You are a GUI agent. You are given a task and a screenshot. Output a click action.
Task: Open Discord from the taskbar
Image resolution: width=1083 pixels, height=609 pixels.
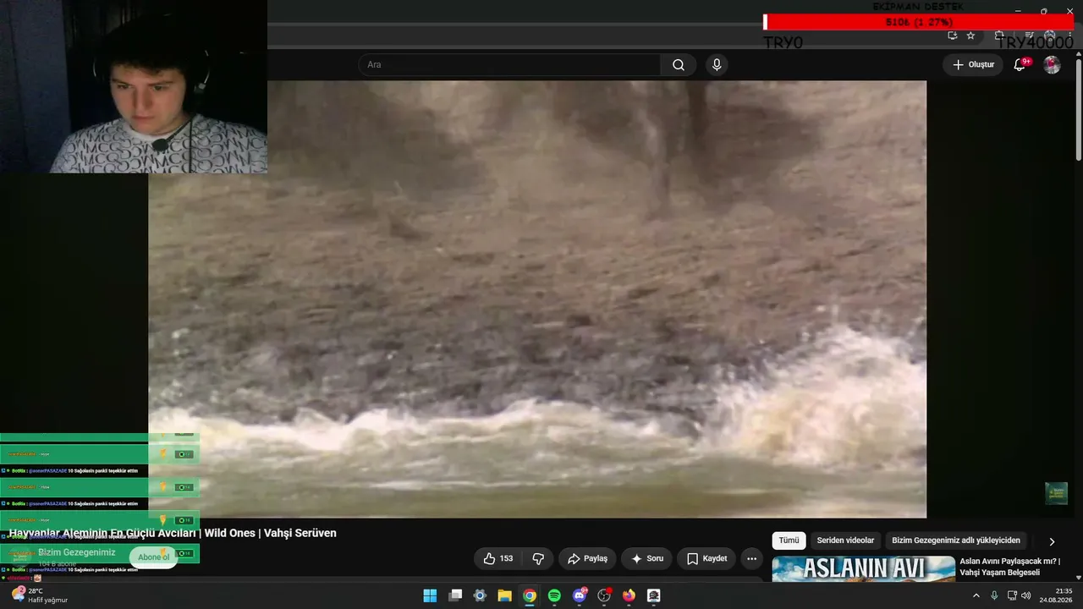coord(580,595)
